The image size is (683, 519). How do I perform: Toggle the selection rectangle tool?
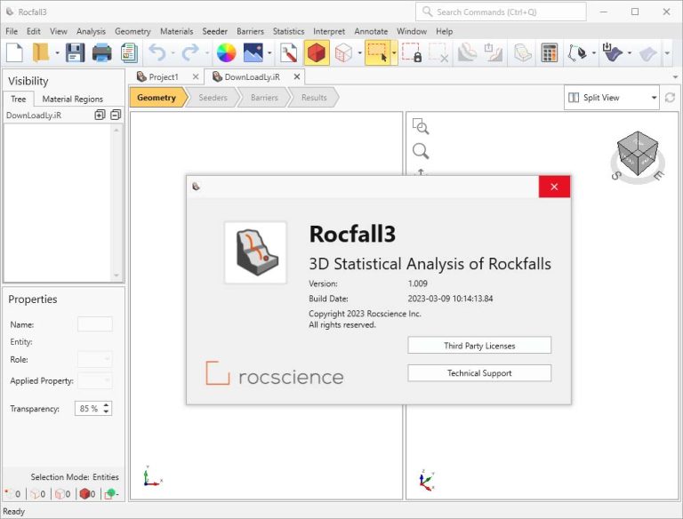click(377, 52)
